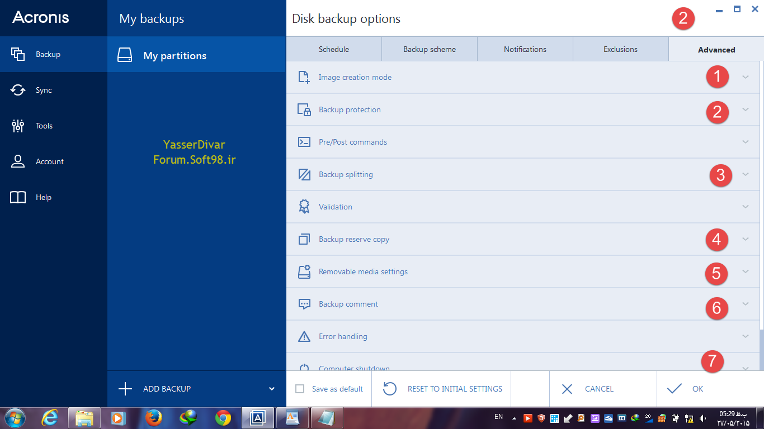
Task: Click the Account label in the sidebar
Action: point(50,161)
